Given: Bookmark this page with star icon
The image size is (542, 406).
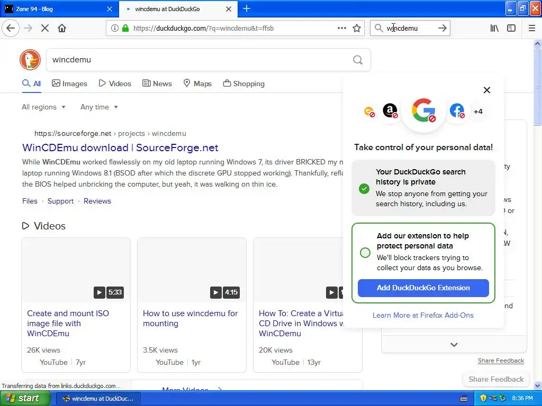Looking at the screenshot, I should (x=357, y=28).
